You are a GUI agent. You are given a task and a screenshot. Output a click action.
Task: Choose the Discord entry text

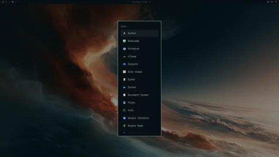[x=133, y=64]
